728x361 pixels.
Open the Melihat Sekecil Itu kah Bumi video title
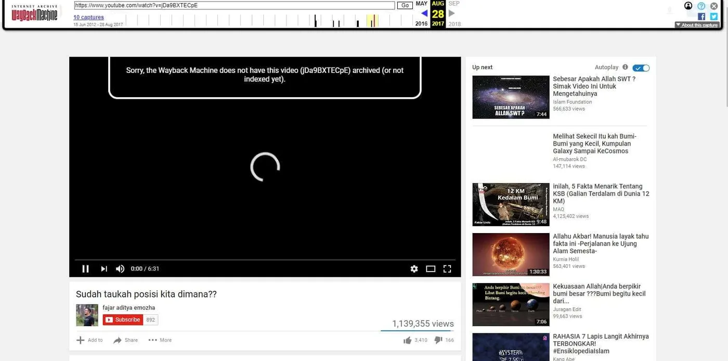pos(595,144)
